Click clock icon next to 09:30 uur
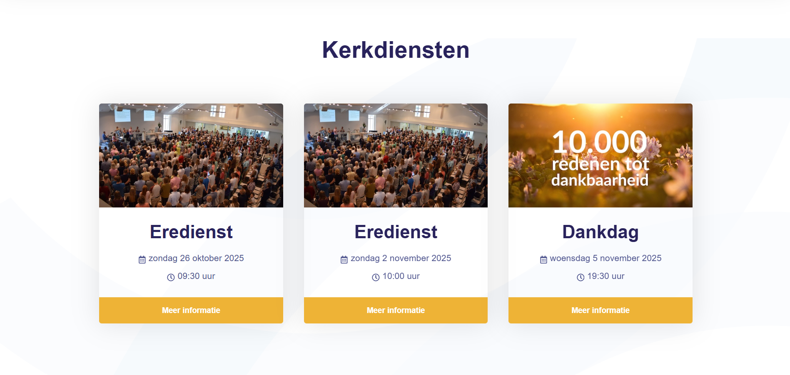The height and width of the screenshot is (375, 790). [x=171, y=277]
